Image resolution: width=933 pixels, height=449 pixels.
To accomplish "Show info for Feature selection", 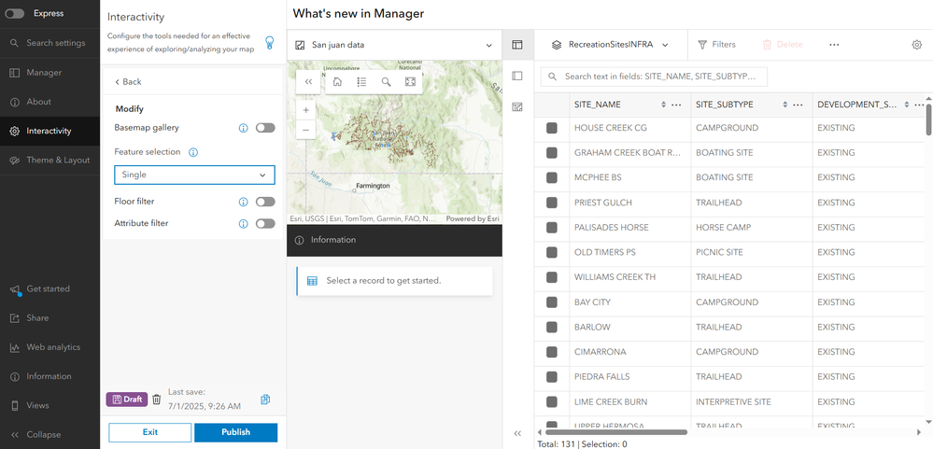I will tap(192, 152).
